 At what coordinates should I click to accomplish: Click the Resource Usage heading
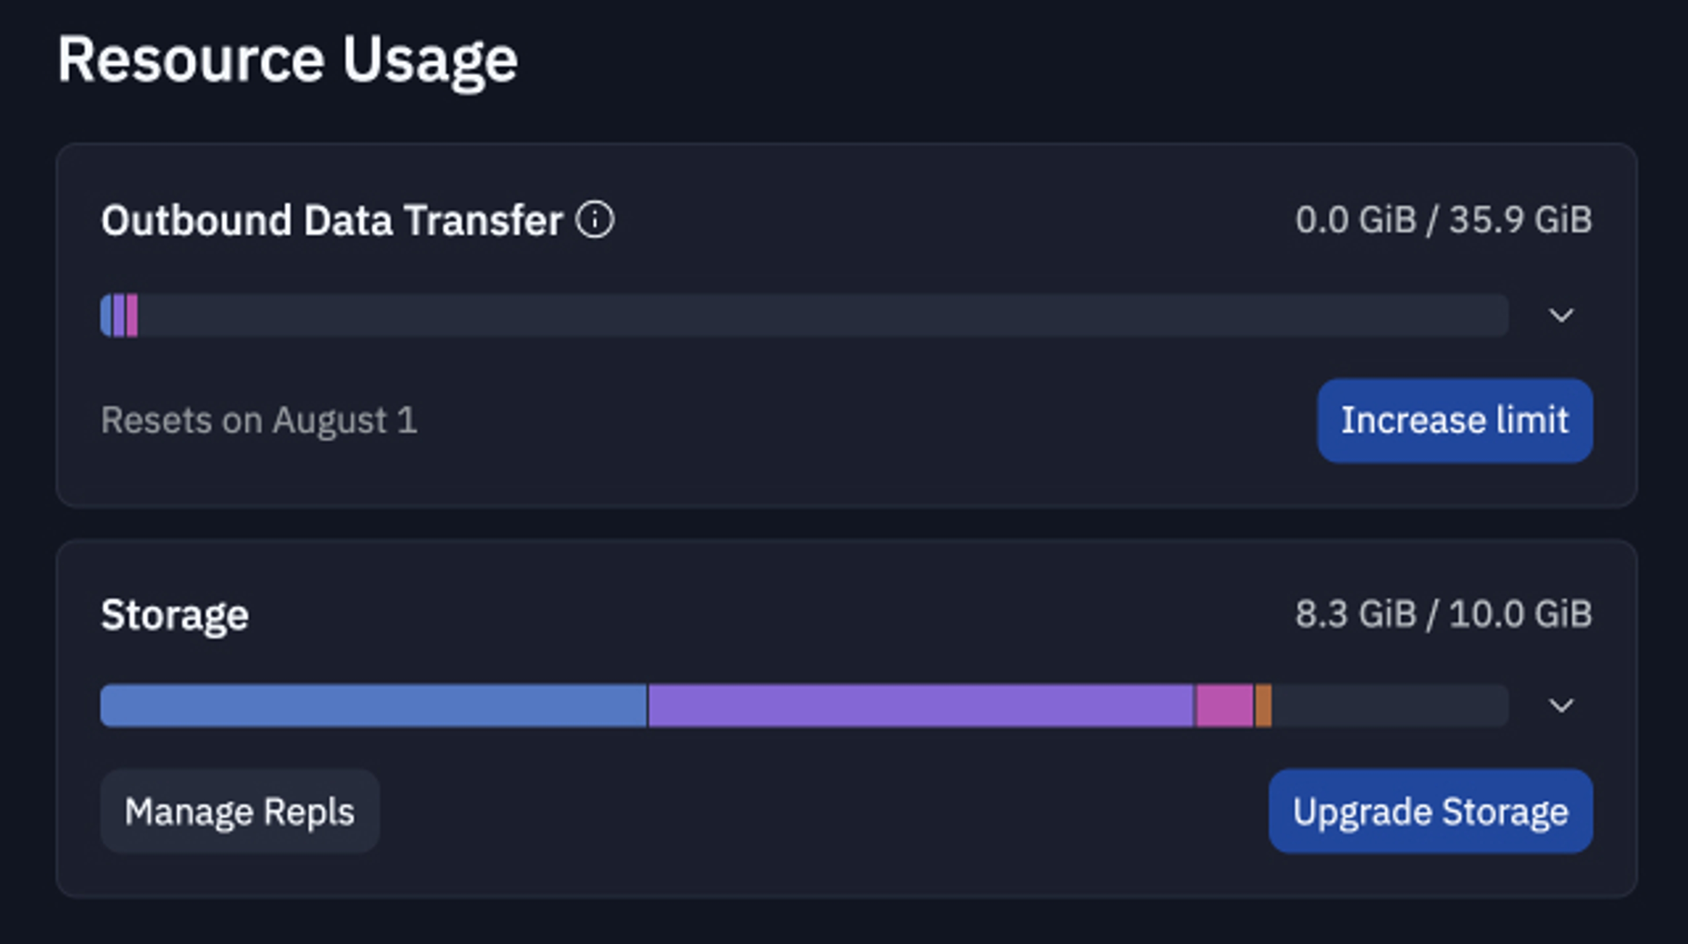point(287,60)
